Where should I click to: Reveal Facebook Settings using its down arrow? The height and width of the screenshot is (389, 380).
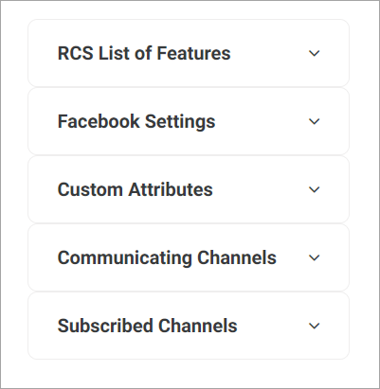pyautogui.click(x=314, y=121)
